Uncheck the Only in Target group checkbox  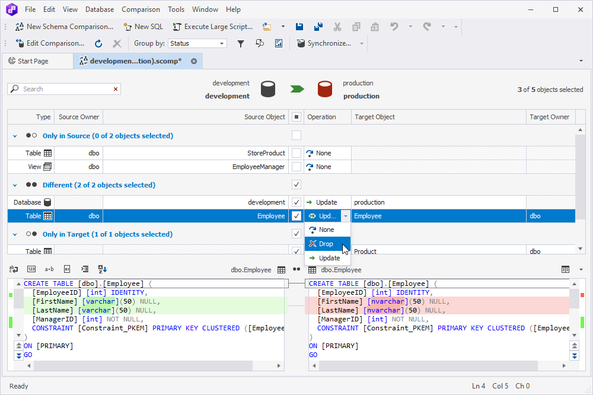tap(296, 234)
